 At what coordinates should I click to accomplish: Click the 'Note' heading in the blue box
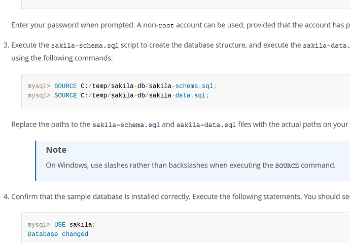coord(56,150)
